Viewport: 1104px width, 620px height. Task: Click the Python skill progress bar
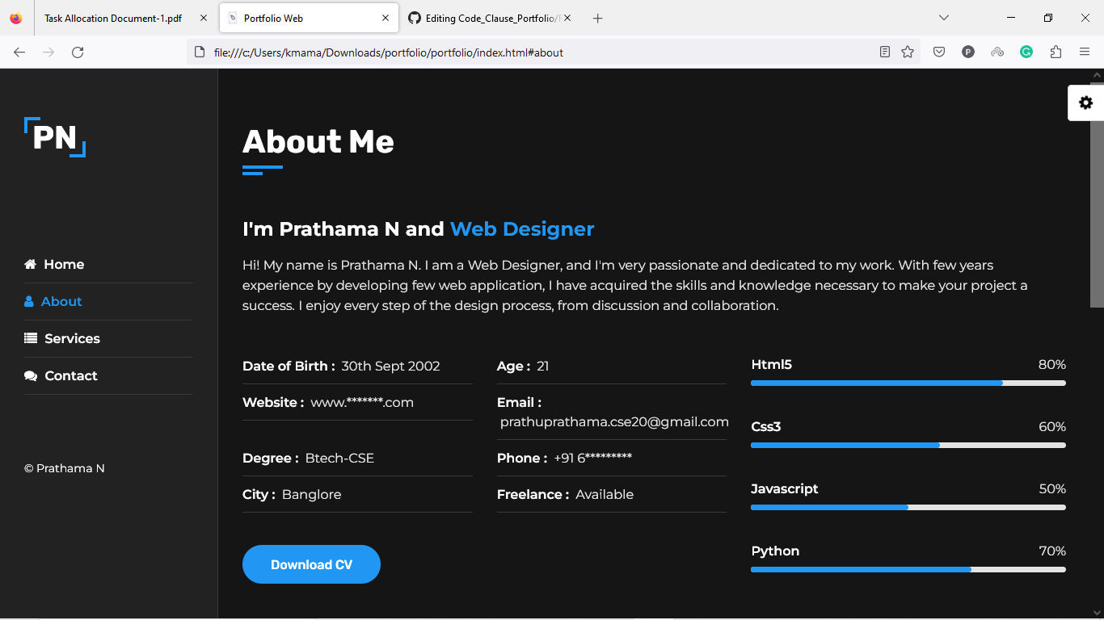point(908,569)
